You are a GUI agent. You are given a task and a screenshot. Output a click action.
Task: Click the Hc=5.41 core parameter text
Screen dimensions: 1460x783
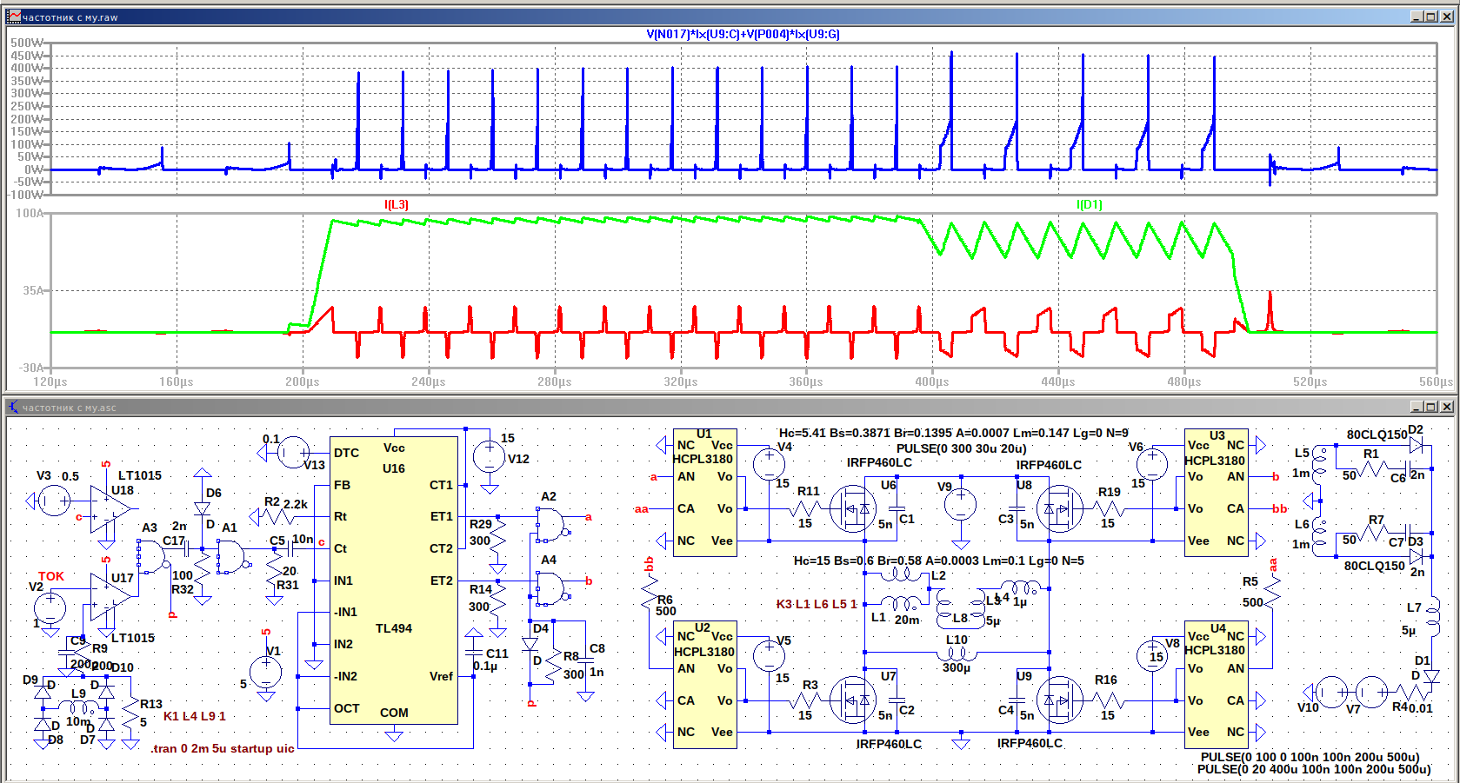(954, 433)
